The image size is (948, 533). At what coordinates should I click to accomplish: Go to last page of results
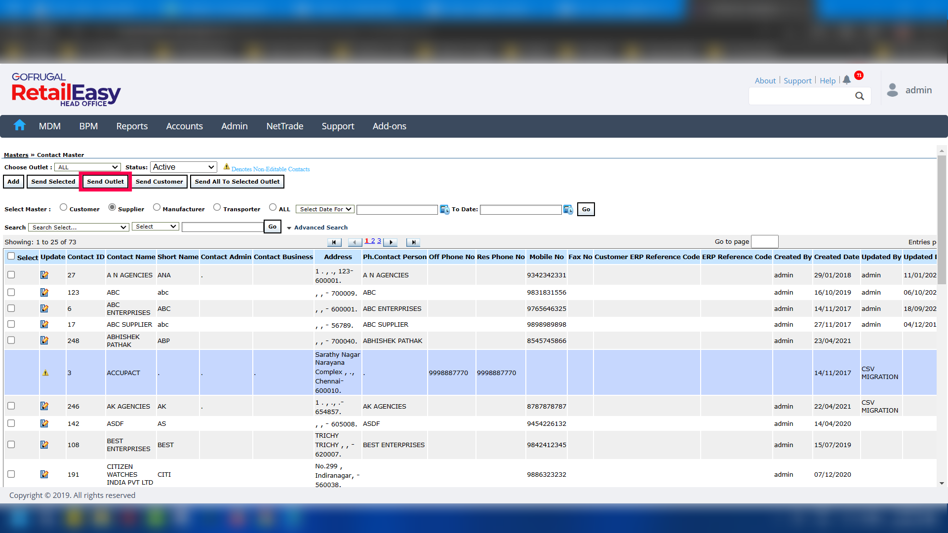413,242
